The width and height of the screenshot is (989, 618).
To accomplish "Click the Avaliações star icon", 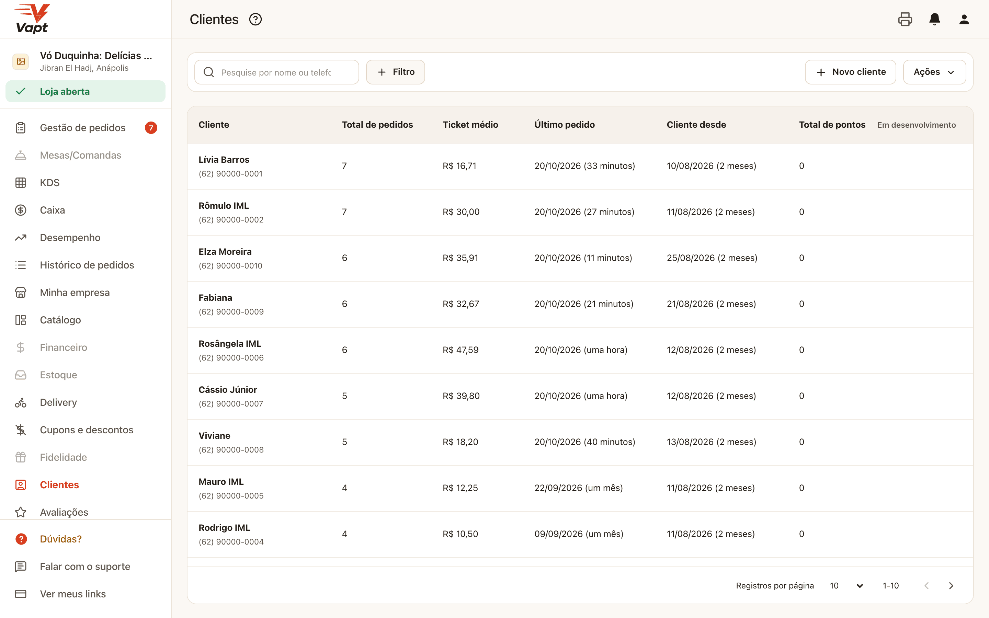I will coord(21,512).
